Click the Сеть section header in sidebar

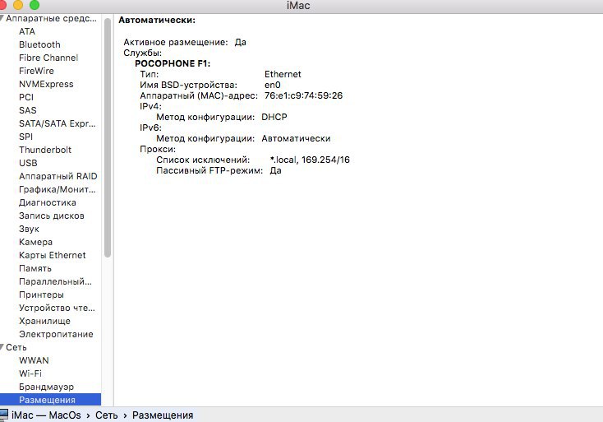16,347
